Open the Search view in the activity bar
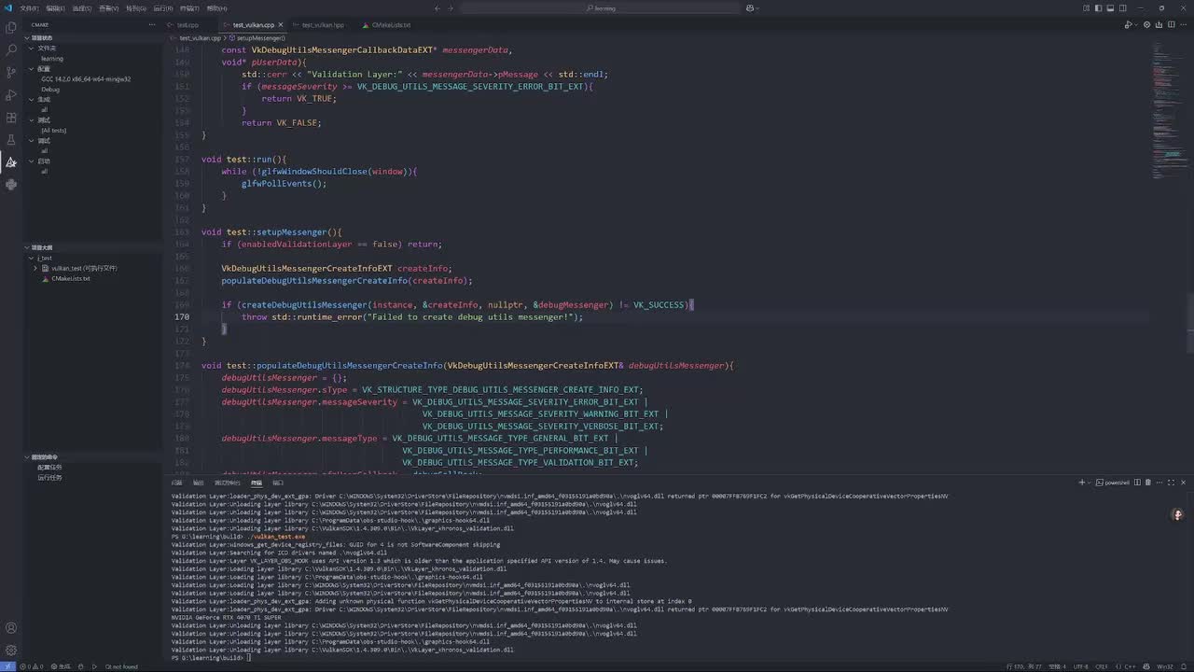 pyautogui.click(x=11, y=49)
